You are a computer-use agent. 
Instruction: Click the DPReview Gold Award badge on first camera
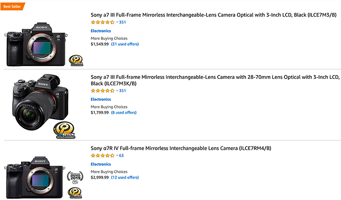[x=76, y=60]
